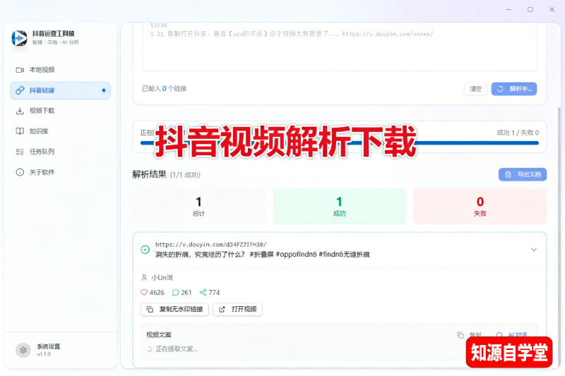Viewport: 565px width, 376px height.
Task: Click the 视频文案 label
Action: (x=158, y=335)
